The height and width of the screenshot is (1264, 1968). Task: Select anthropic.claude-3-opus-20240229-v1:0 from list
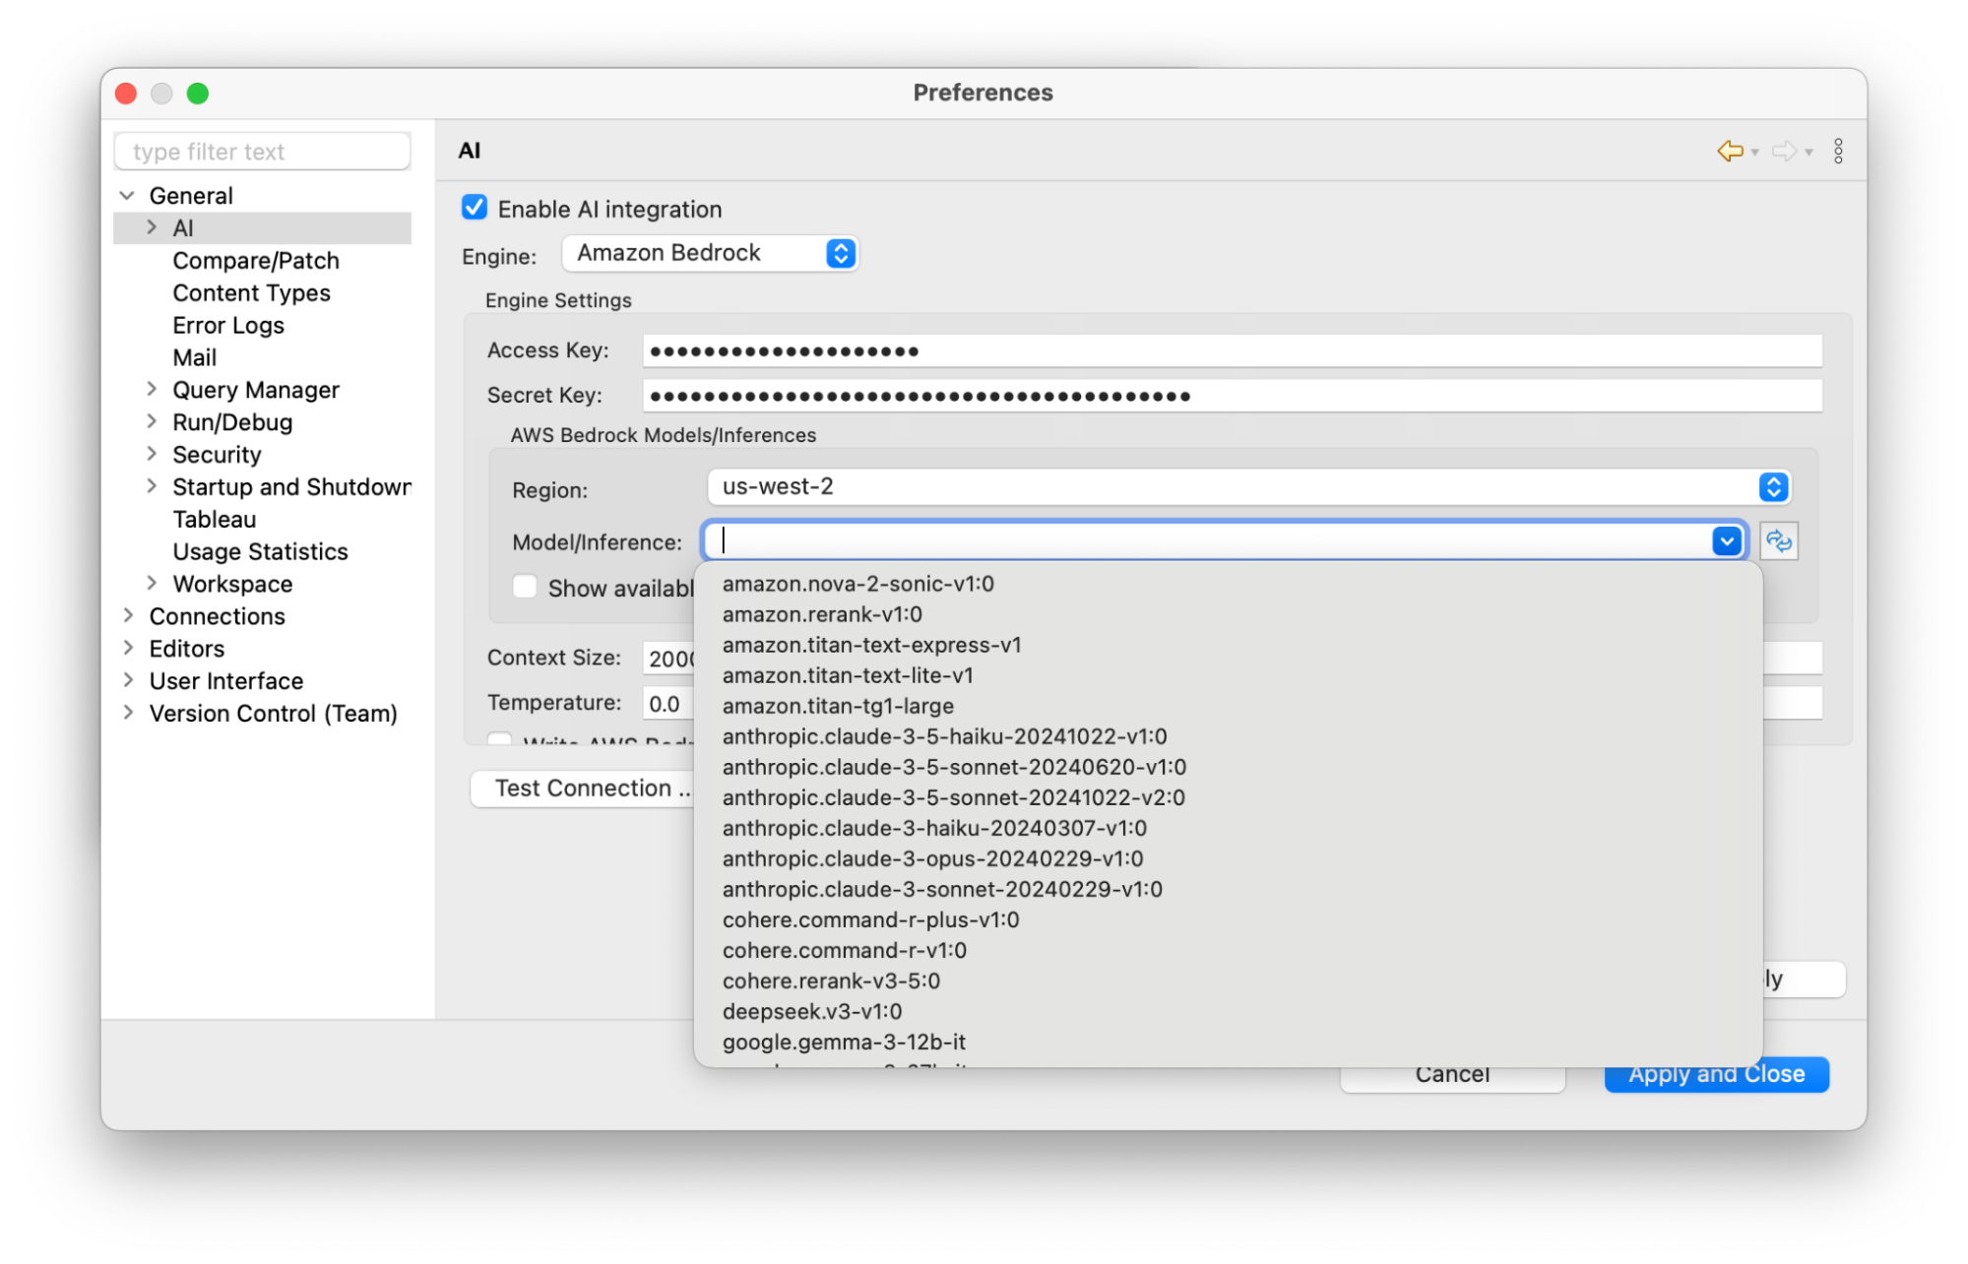coord(932,858)
